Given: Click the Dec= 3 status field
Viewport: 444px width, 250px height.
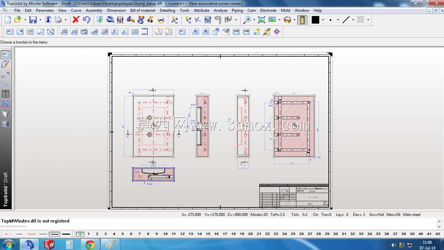Looking at the screenshot, I should coord(359,215).
